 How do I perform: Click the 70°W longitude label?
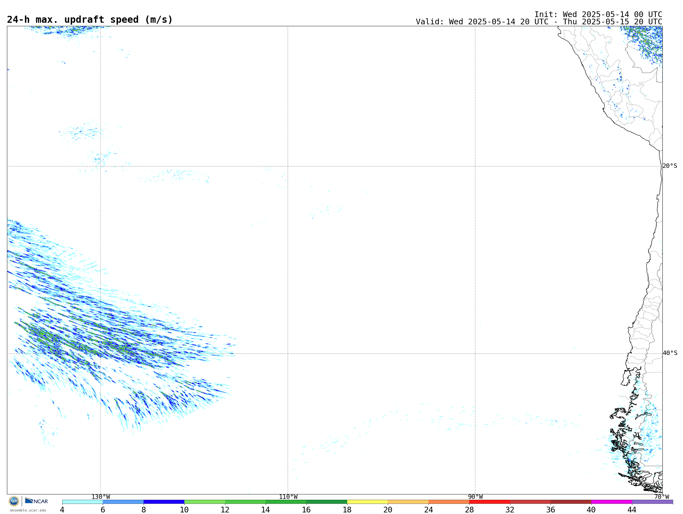coord(661,497)
